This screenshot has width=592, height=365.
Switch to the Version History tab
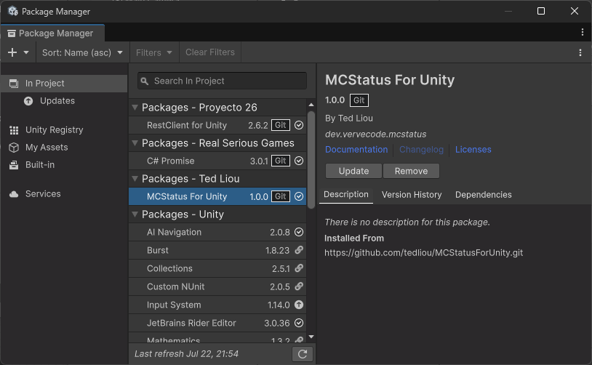pos(412,195)
